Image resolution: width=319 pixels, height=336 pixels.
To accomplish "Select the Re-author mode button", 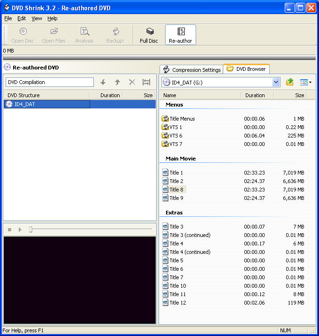I will pos(181,35).
